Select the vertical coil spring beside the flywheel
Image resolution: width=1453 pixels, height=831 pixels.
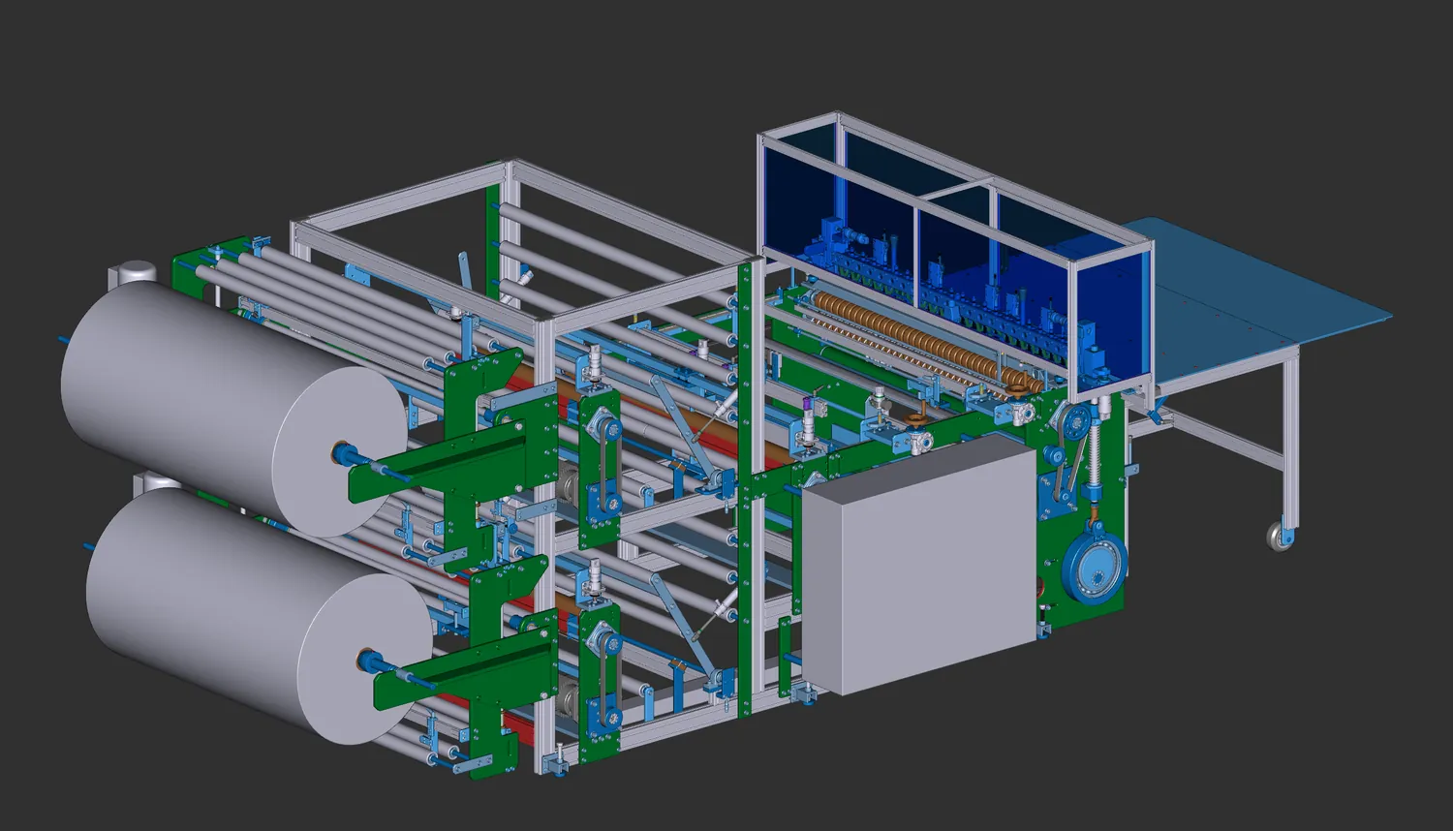pos(1097,455)
